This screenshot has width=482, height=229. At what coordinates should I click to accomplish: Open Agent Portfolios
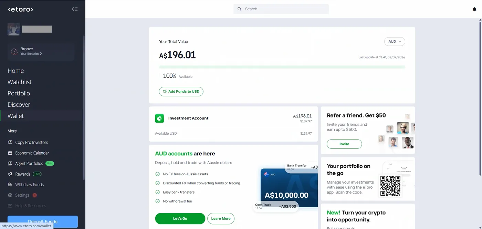click(29, 164)
